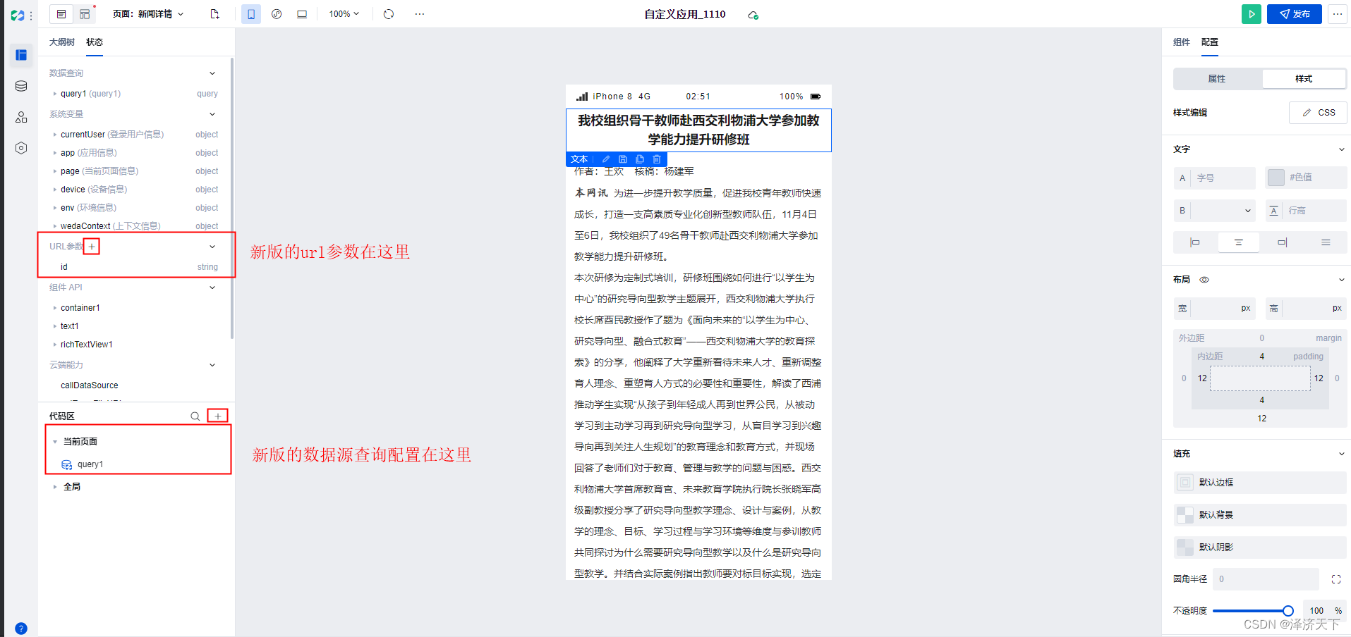
Task: Click the 发布 publish button
Action: [1295, 14]
